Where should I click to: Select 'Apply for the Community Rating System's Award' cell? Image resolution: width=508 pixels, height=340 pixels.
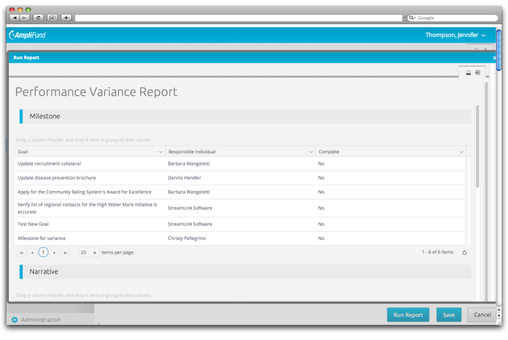90,192
